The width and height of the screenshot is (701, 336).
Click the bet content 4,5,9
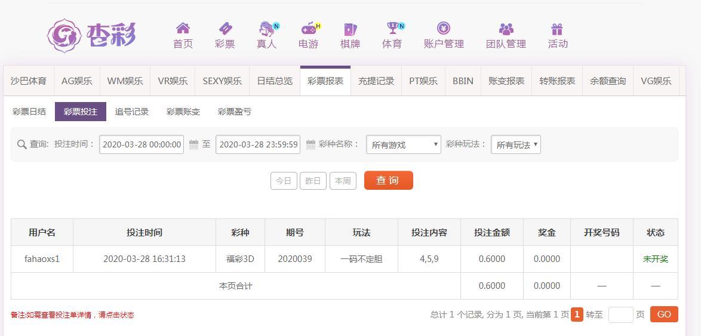[x=429, y=258]
